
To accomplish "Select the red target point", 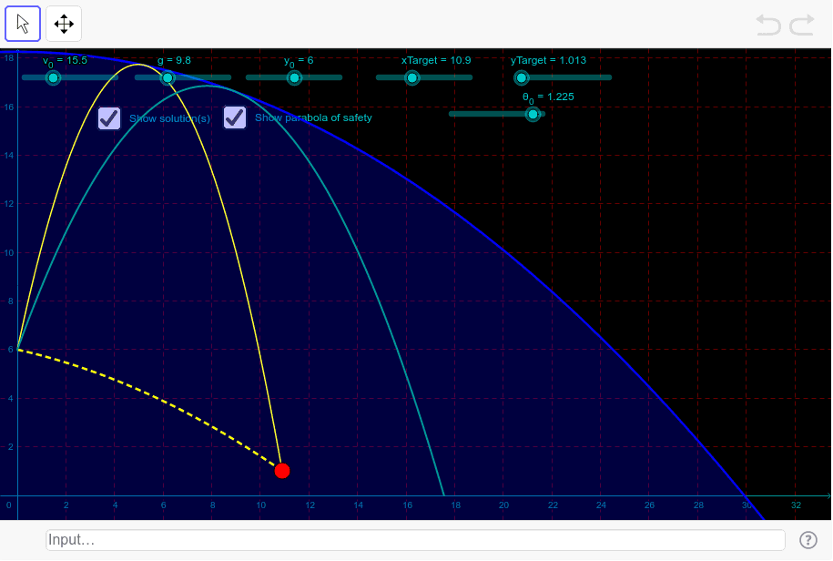I will point(282,471).
